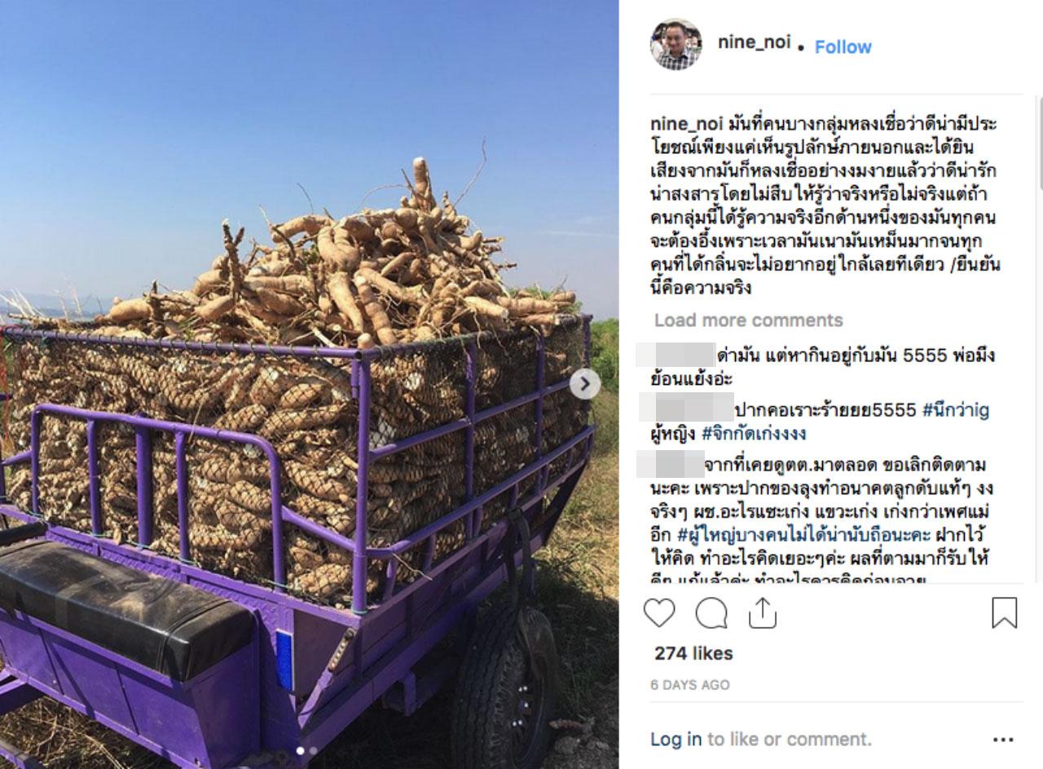Share the post using the upload arrow icon
The height and width of the screenshot is (769, 1043).
tap(763, 612)
